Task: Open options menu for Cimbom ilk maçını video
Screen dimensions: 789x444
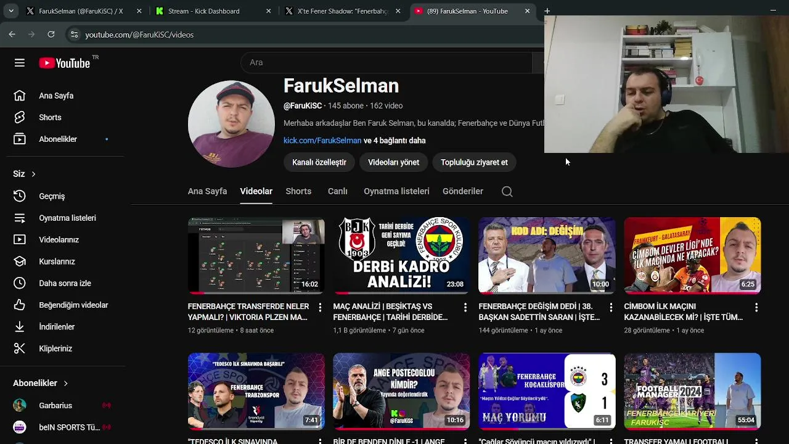Action: [756, 307]
